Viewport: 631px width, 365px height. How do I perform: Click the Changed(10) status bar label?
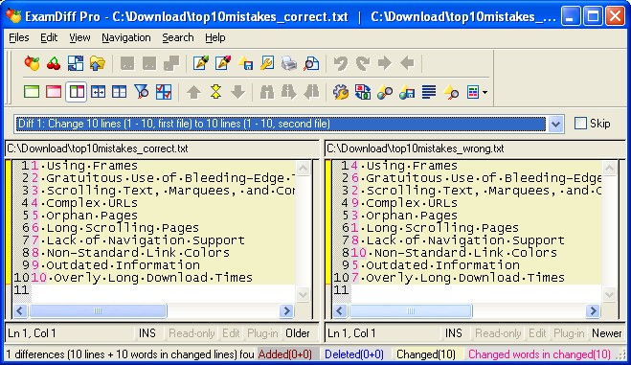click(x=426, y=354)
